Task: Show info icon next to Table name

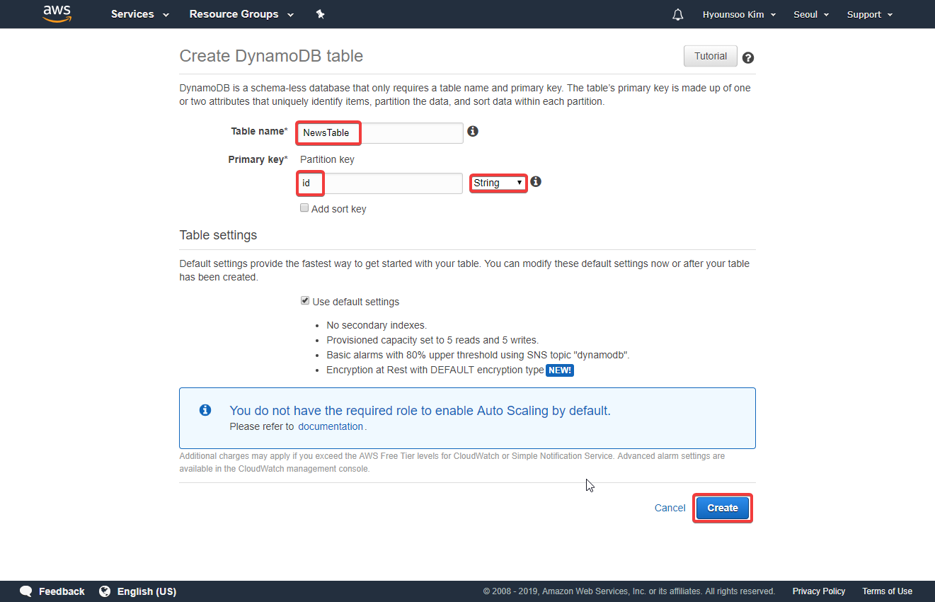Action: pyautogui.click(x=473, y=131)
